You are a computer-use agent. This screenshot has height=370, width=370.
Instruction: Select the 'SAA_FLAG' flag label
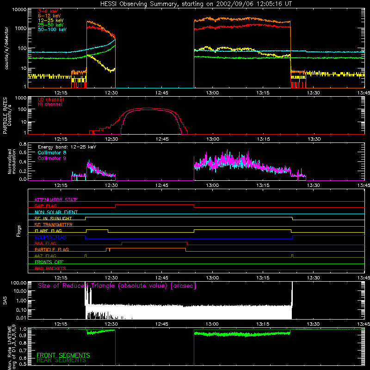click(45, 243)
